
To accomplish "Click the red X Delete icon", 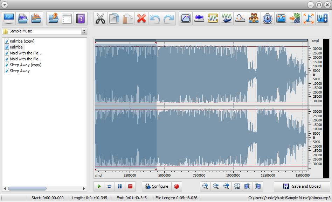I will 141,18.
